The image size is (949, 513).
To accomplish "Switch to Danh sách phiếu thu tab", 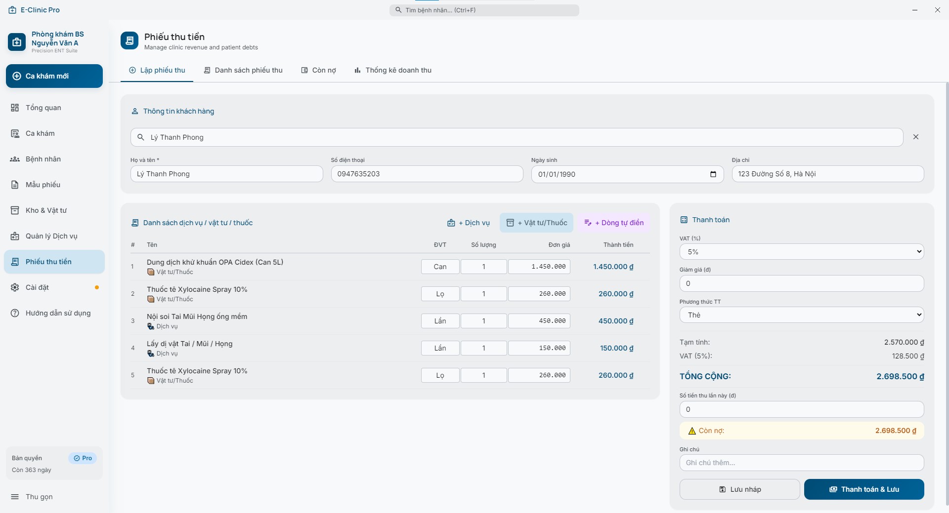I will 243,70.
